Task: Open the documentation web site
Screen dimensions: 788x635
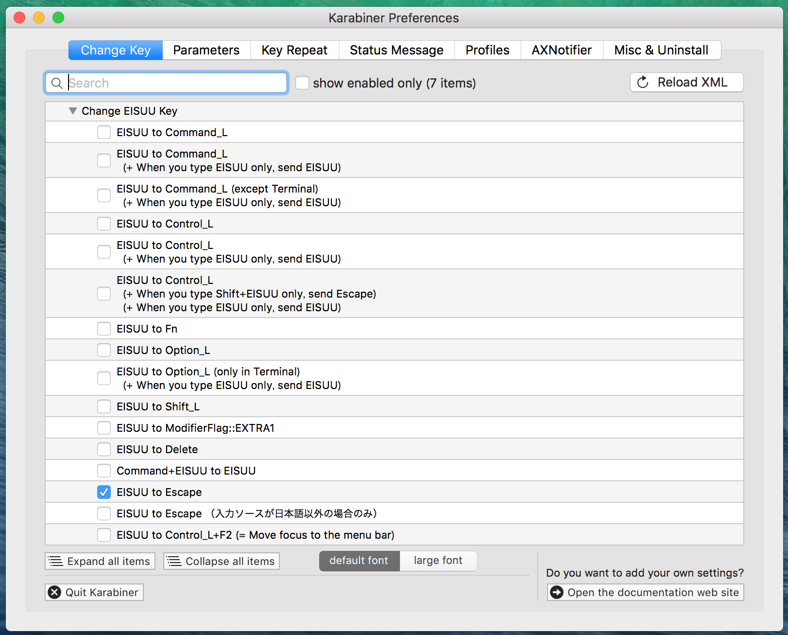Action: pos(646,592)
